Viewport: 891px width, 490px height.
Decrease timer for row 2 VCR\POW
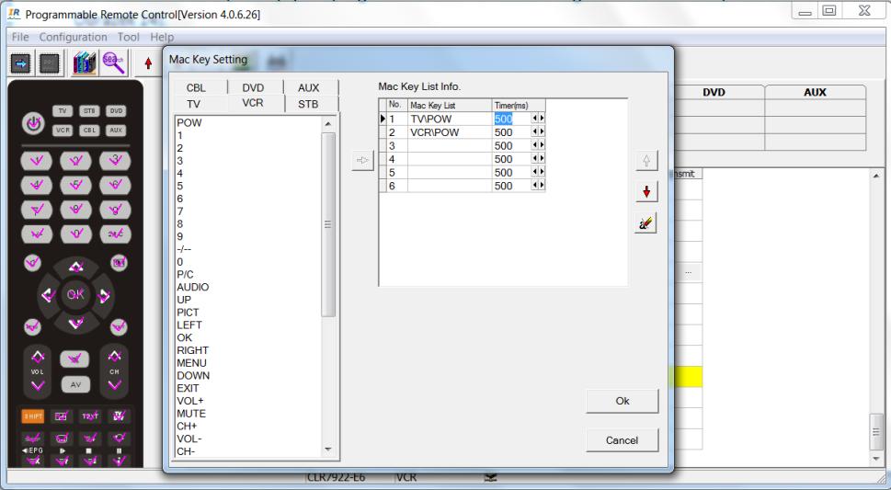(534, 131)
